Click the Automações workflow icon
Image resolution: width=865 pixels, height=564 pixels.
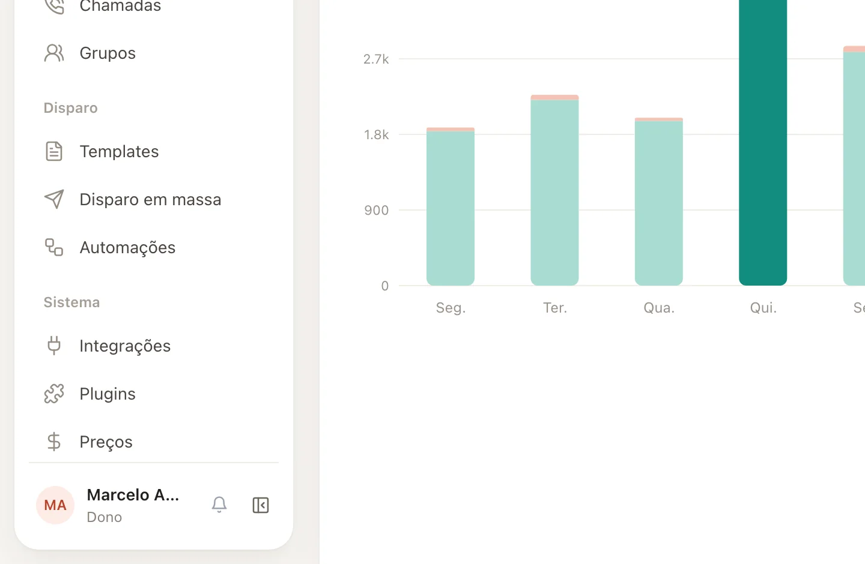coord(54,247)
